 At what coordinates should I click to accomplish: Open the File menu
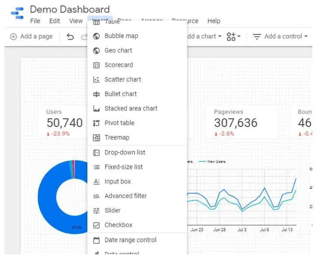click(35, 21)
